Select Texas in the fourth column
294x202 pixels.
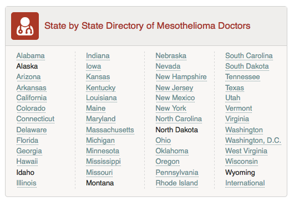pyautogui.click(x=235, y=88)
